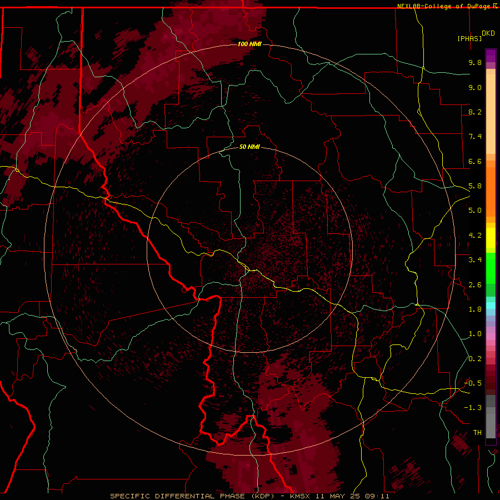
Task: Click the 7.4 value on the scale
Action: pyautogui.click(x=475, y=137)
